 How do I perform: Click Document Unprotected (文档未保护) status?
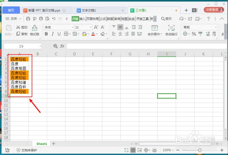coord(27,150)
